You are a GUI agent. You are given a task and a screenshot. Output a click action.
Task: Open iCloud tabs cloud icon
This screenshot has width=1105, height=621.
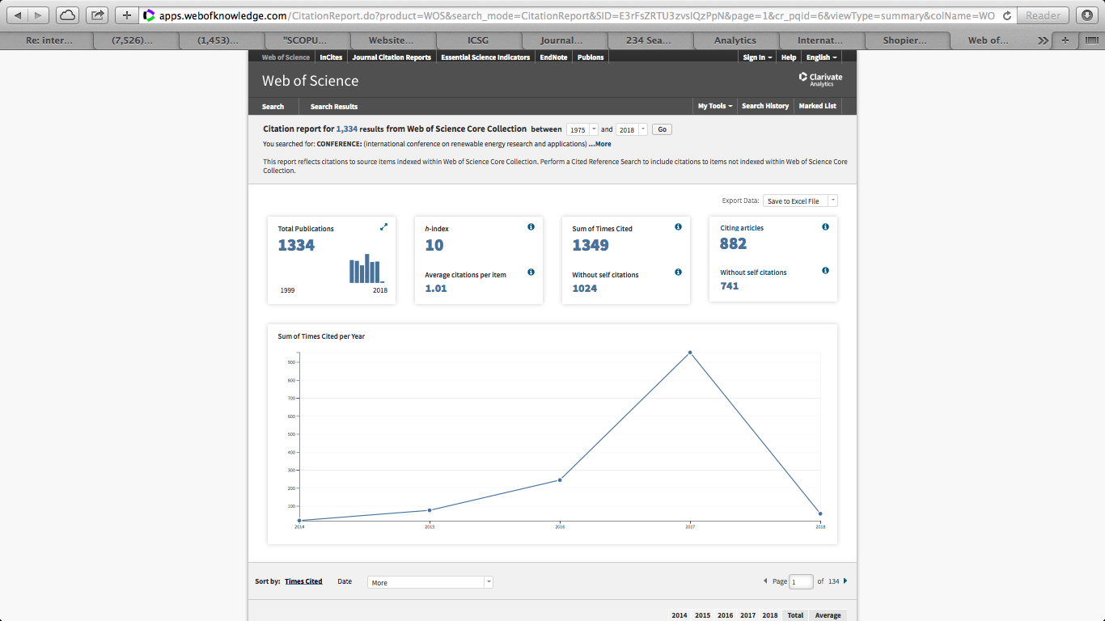click(x=68, y=15)
